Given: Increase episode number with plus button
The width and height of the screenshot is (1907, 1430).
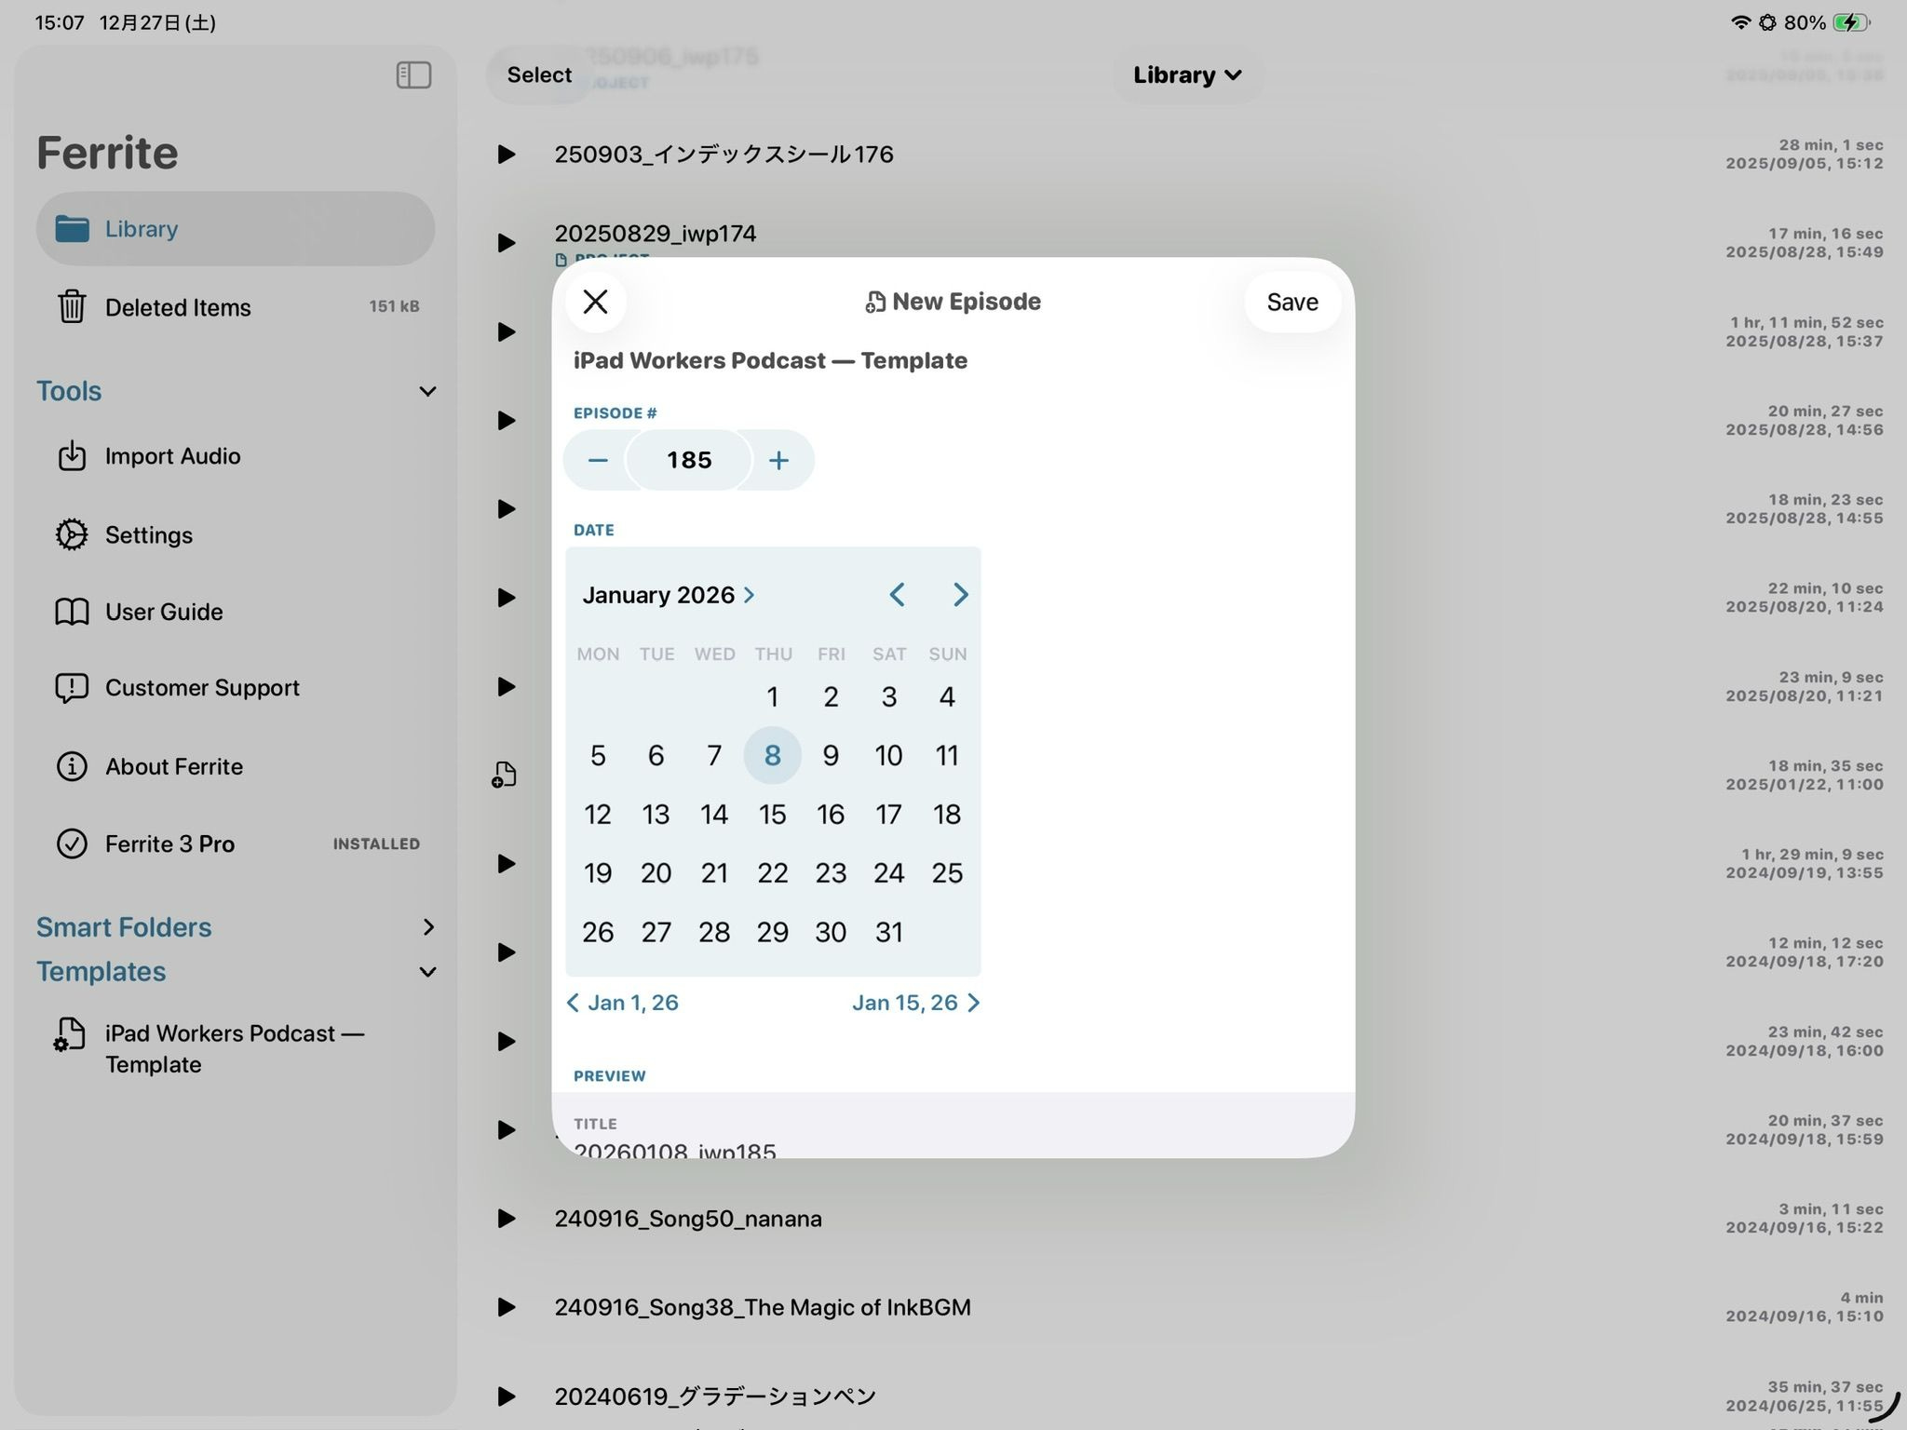Looking at the screenshot, I should [x=778, y=460].
